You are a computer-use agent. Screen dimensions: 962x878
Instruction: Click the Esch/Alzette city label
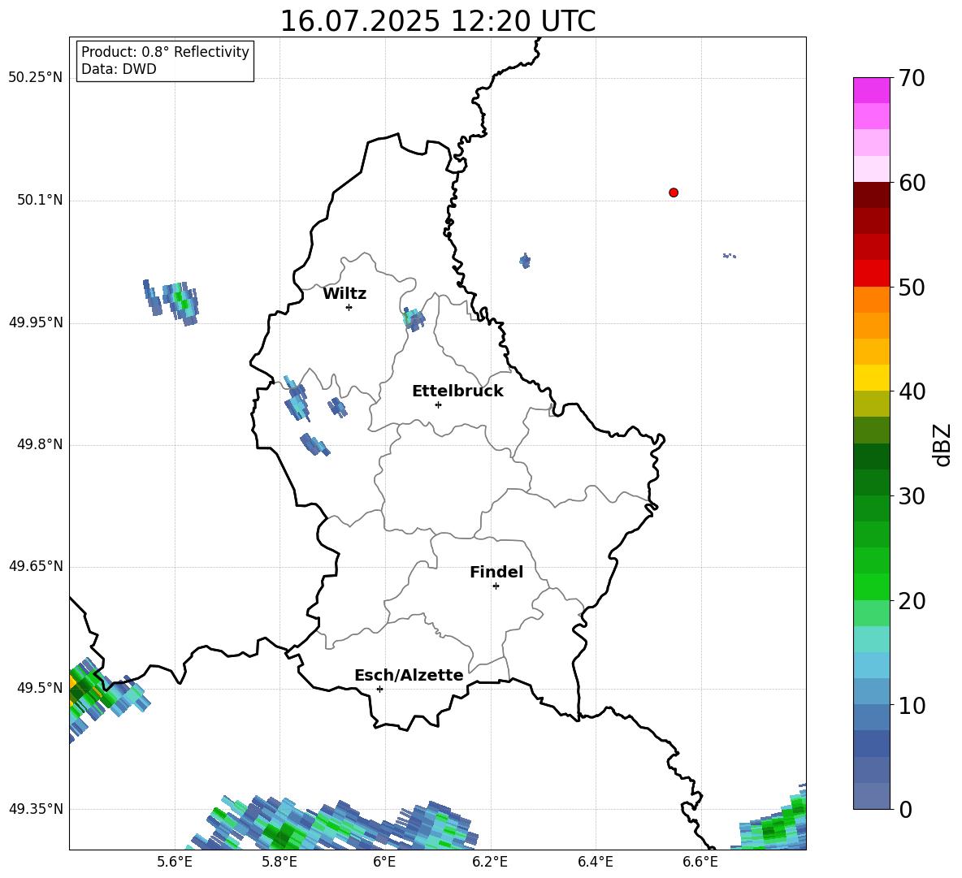point(409,675)
